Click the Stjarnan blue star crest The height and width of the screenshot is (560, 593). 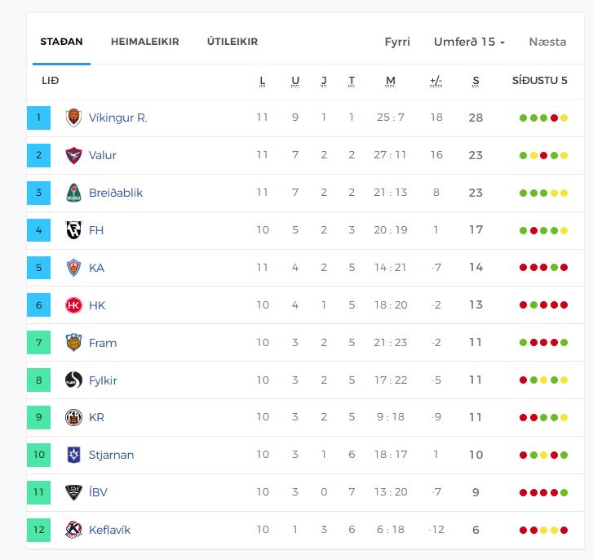click(74, 455)
